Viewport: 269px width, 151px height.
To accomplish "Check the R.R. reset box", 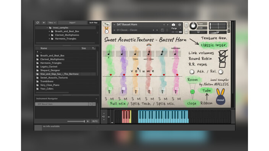I will (222, 65).
